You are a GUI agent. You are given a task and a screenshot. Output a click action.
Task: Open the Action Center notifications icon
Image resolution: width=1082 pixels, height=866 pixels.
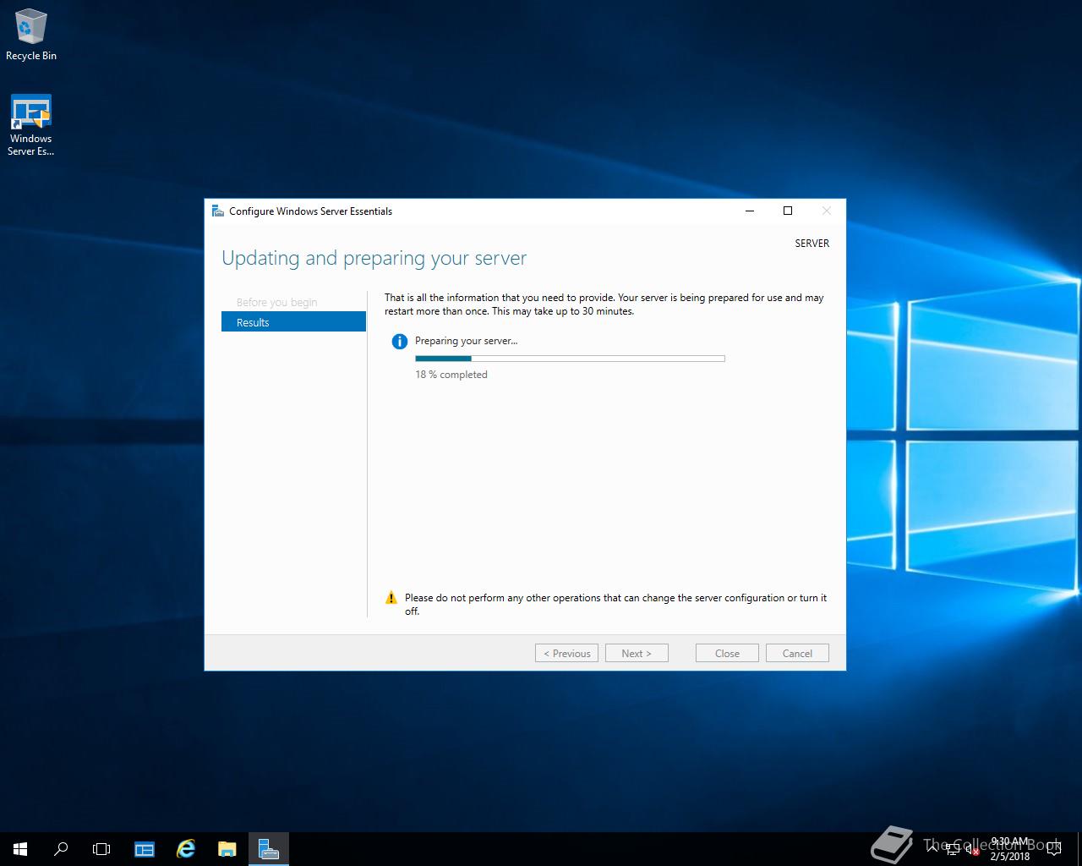pos(1053,849)
